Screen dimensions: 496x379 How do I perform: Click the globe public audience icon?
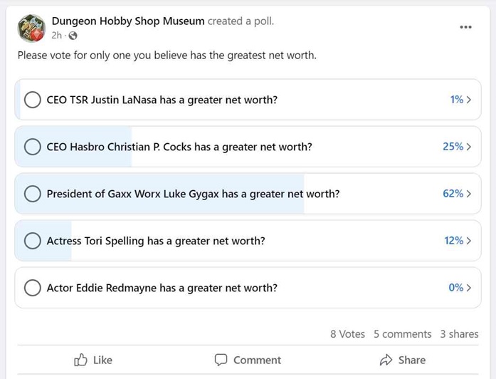coord(73,36)
